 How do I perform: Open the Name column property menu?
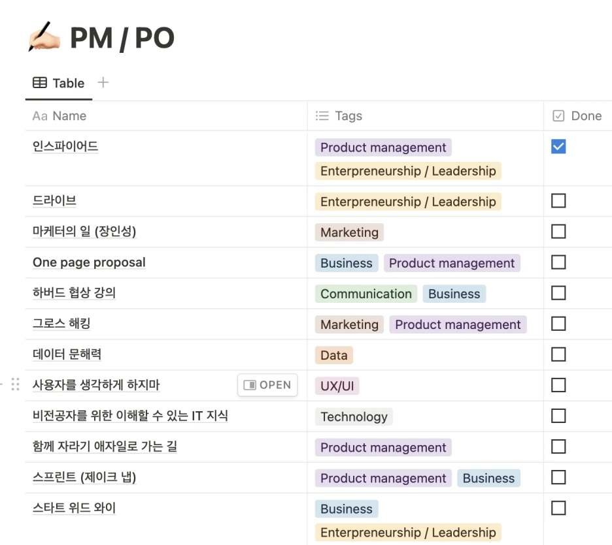click(x=65, y=116)
